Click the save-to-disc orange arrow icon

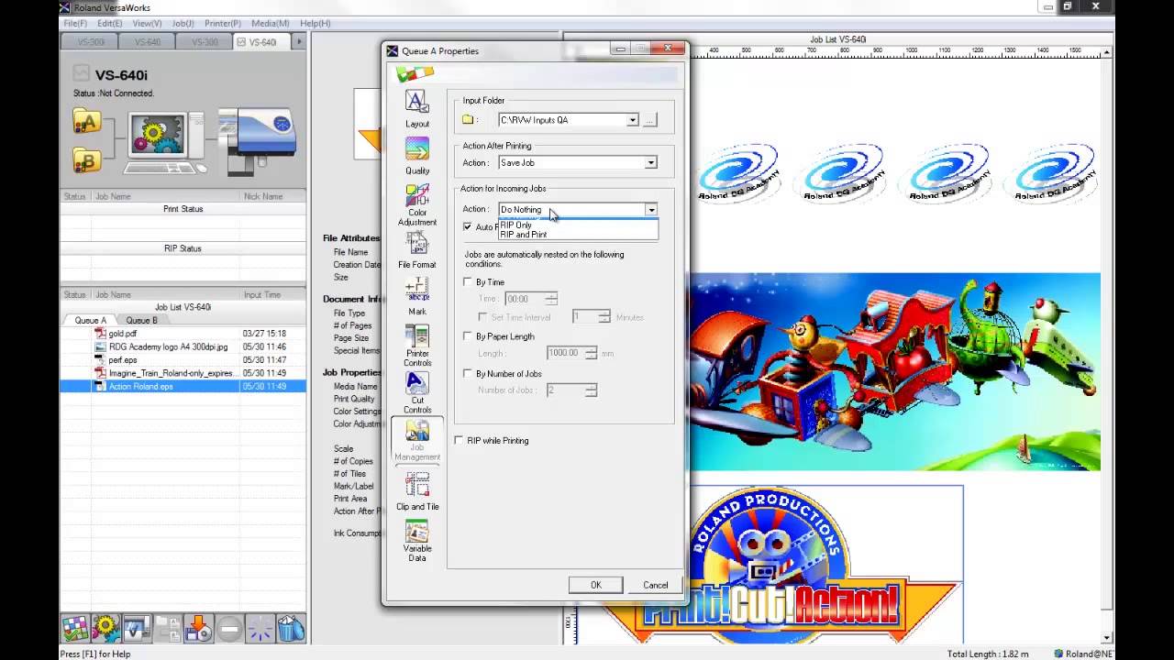coord(198,628)
